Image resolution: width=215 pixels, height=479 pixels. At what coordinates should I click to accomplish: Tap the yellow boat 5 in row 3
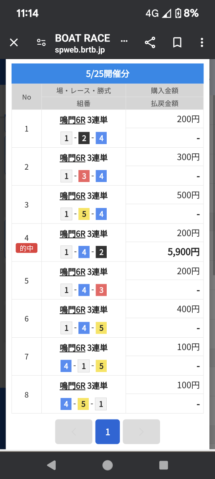pyautogui.click(x=84, y=214)
